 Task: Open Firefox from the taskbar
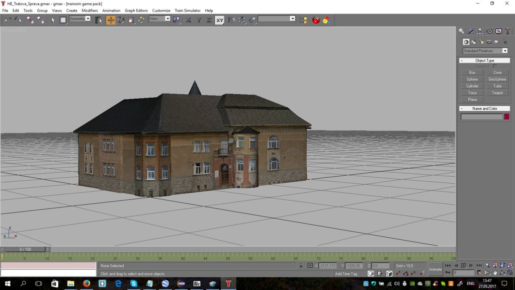tap(87, 283)
